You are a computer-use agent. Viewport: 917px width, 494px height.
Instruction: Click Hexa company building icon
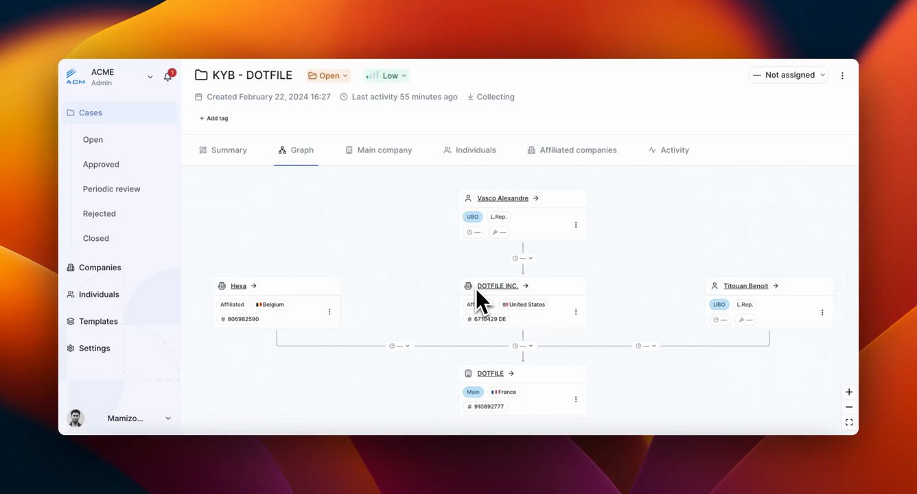(x=222, y=286)
